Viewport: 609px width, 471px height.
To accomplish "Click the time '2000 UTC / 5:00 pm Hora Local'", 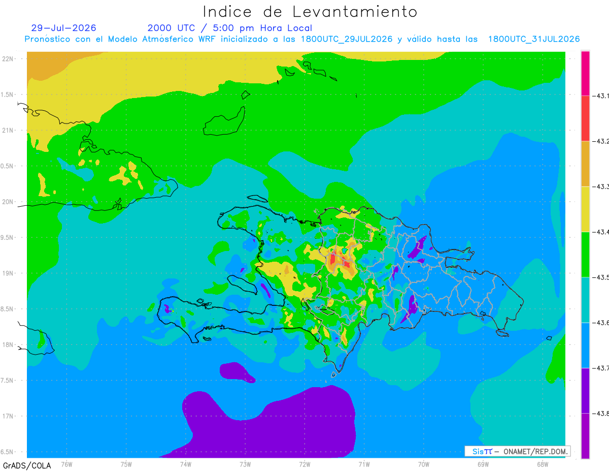I will click(230, 28).
